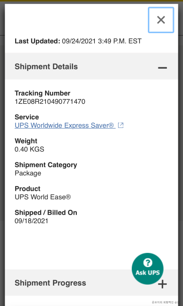
Task: Click the external link icon beside Service
Action: pos(121,125)
